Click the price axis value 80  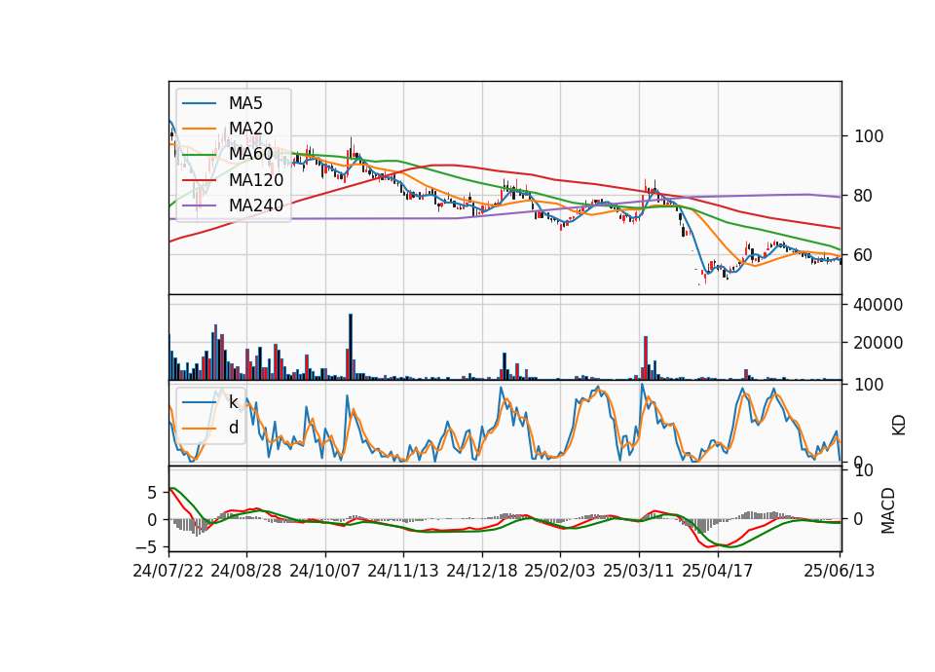coord(864,196)
